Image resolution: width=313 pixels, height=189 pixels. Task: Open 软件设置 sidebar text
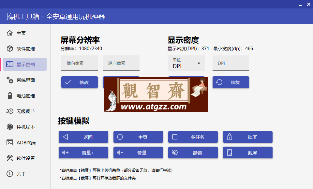(x=25, y=158)
